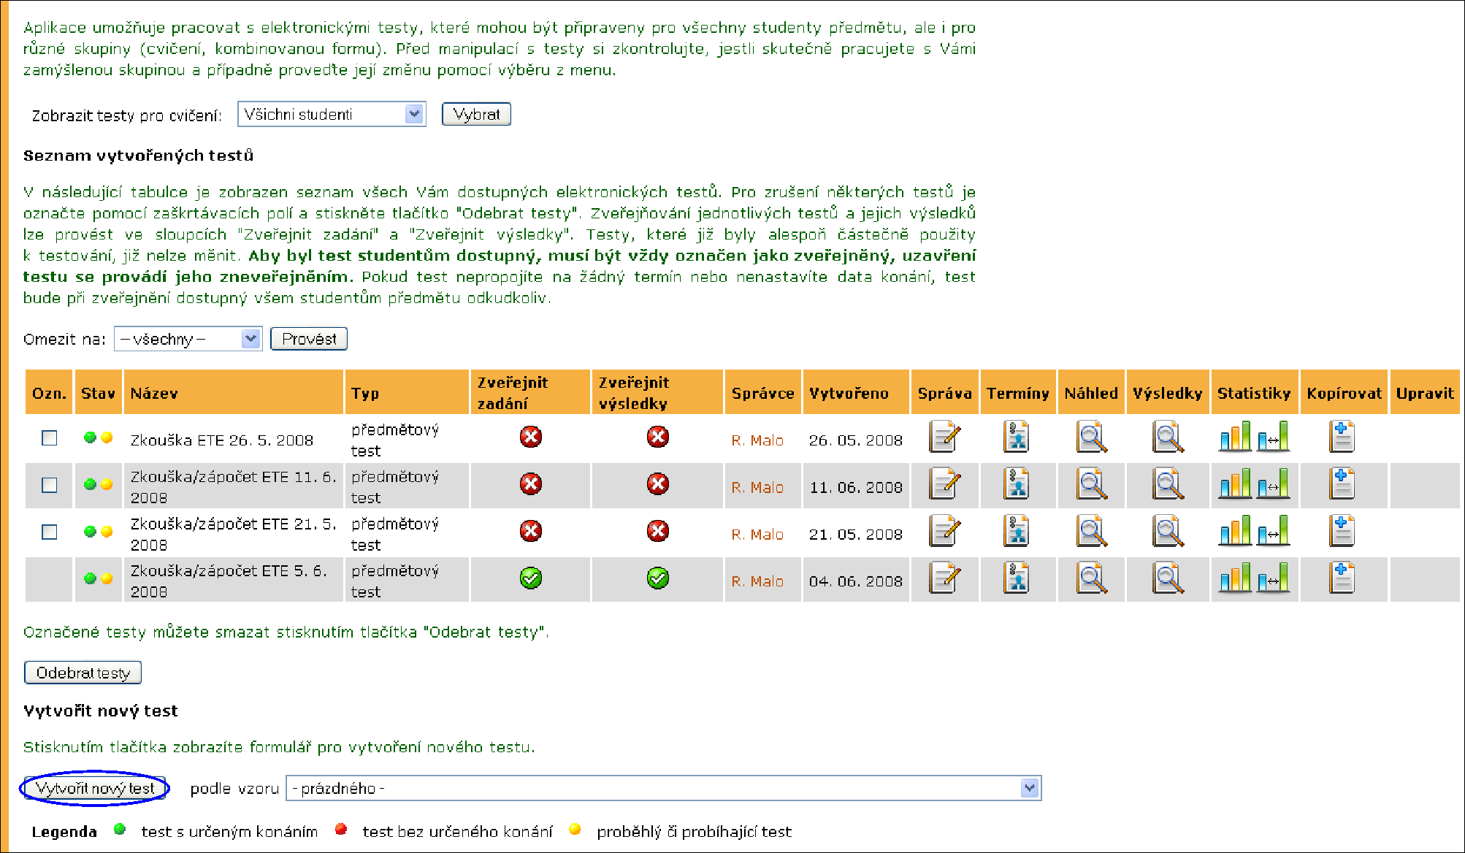Click test name Zkouška ETE 26. 5. 2008
The width and height of the screenshot is (1465, 853).
coord(222,440)
